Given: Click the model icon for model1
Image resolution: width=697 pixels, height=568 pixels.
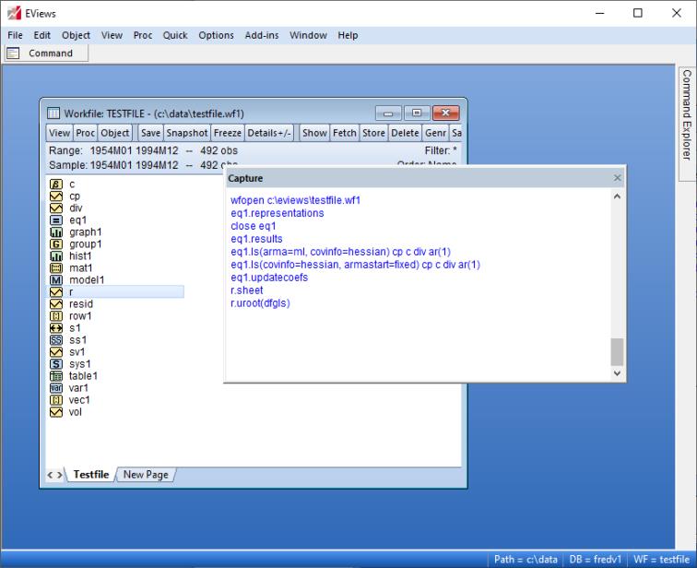Looking at the screenshot, I should click(x=56, y=280).
